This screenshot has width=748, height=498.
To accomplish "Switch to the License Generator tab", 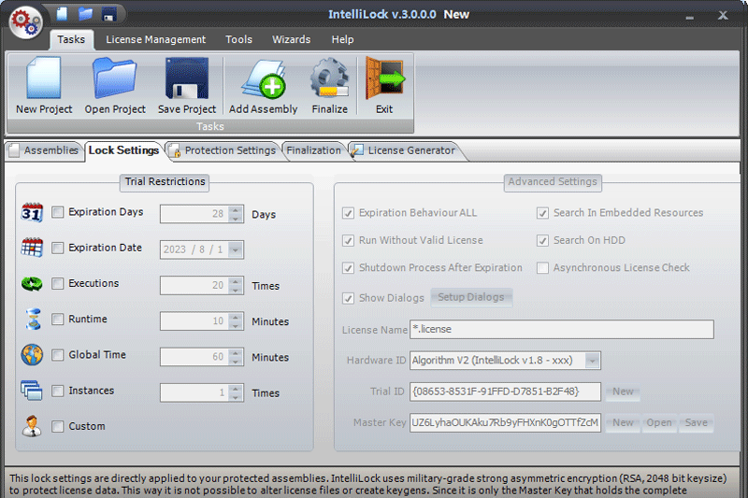I will pyautogui.click(x=405, y=150).
